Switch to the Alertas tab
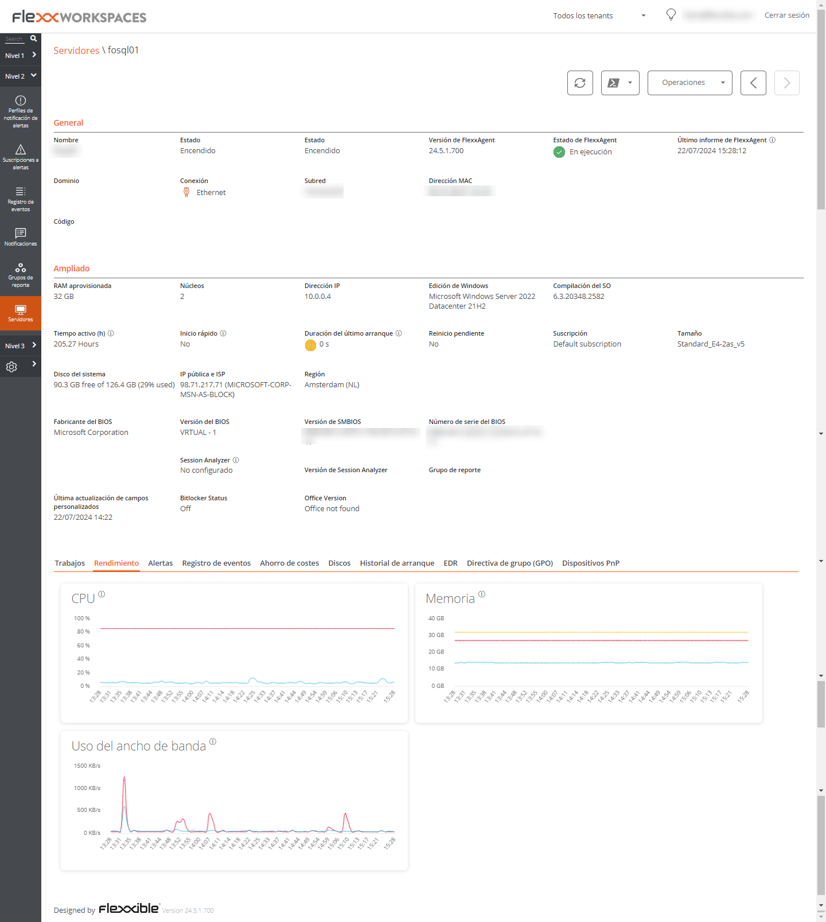Screen dimensions: 826x922 click(161, 563)
